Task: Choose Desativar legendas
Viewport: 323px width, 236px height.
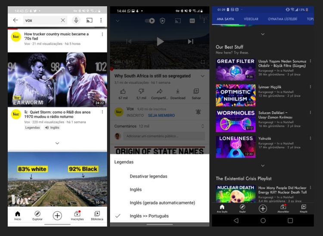Action: click(x=149, y=176)
